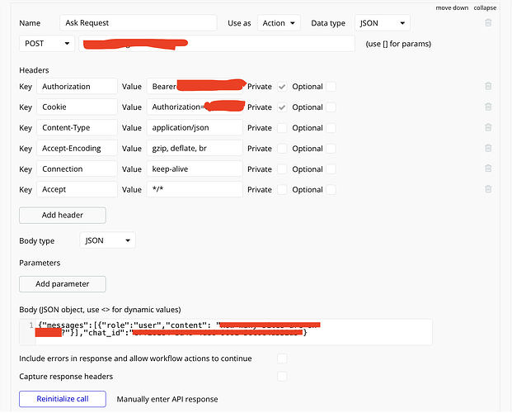Remove the Cookie header with its trash icon
The image size is (512, 413).
(x=488, y=107)
